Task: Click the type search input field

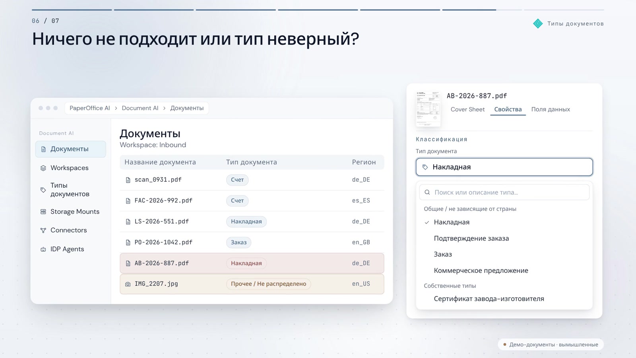Action: (x=504, y=193)
